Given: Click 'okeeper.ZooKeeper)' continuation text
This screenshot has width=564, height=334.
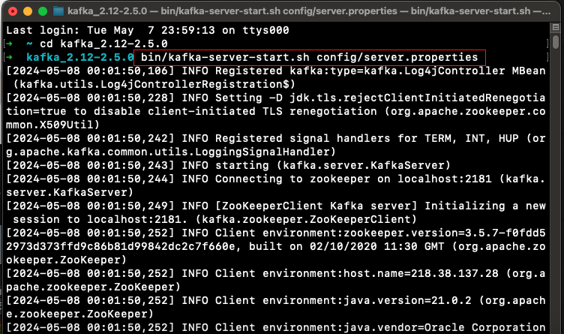Looking at the screenshot, I should [66, 260].
